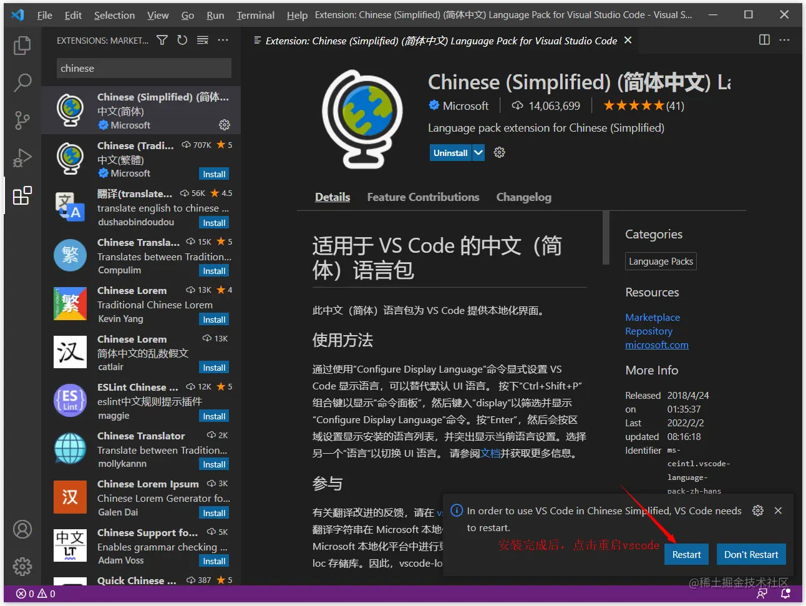Open feedback icon in status bar
The height and width of the screenshot is (606, 806).
[762, 594]
